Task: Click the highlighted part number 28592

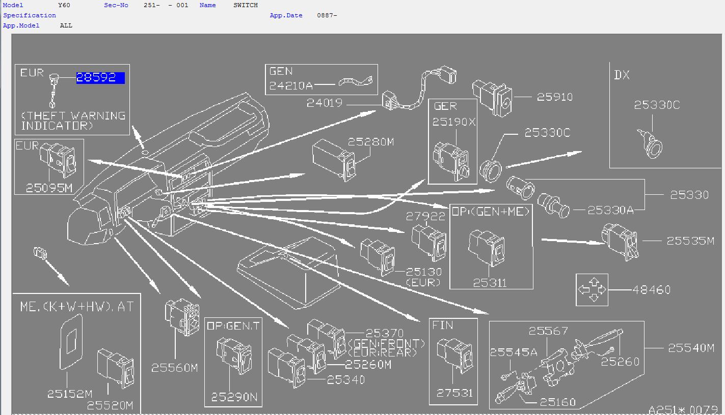Action: click(x=100, y=77)
